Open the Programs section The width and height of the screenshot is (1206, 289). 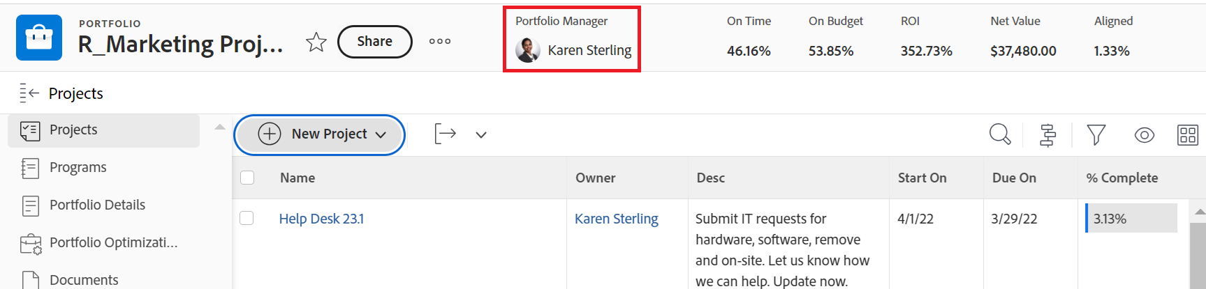78,167
